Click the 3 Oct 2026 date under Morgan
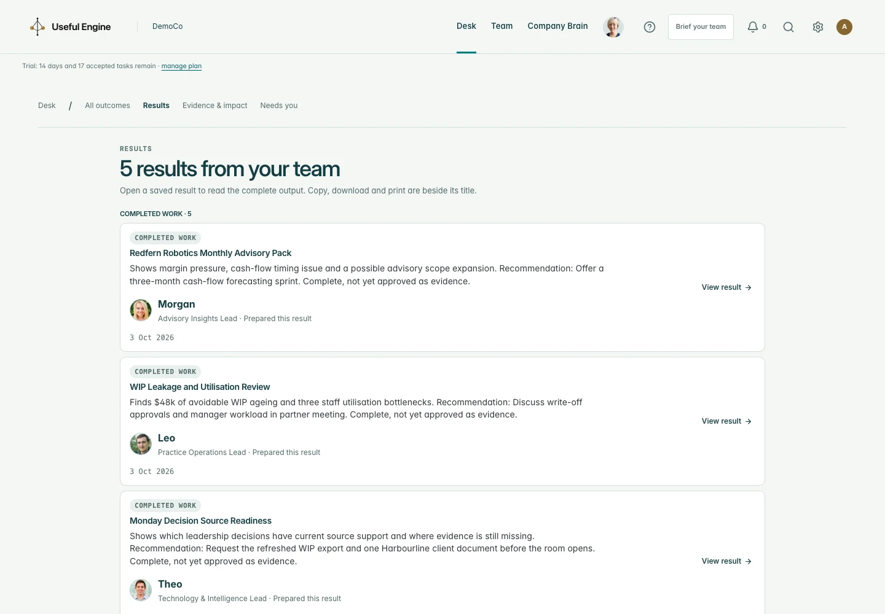Viewport: 885px width, 614px height. click(152, 338)
